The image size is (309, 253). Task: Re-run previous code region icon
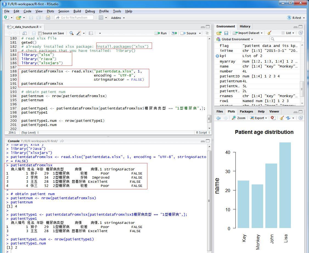click(x=174, y=33)
